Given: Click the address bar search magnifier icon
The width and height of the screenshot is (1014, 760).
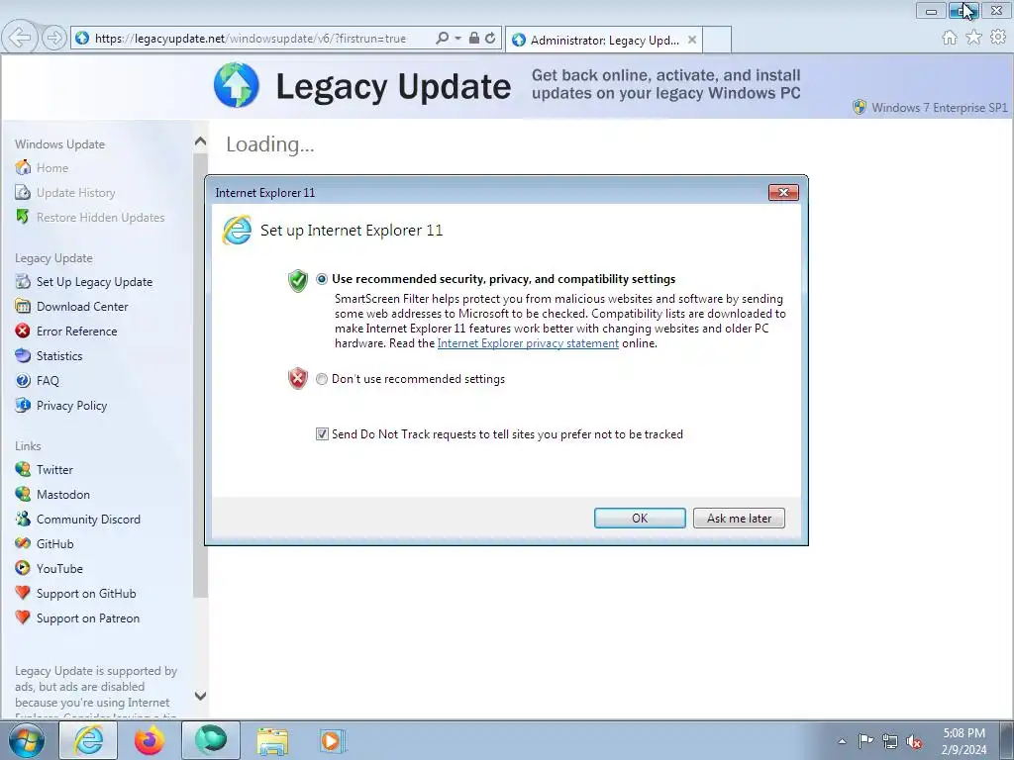Looking at the screenshot, I should point(443,39).
